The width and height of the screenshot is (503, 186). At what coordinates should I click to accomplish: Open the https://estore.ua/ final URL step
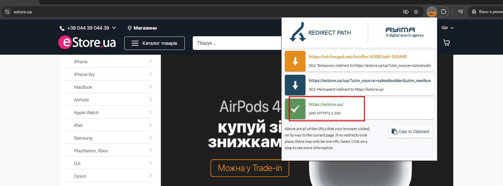326,104
